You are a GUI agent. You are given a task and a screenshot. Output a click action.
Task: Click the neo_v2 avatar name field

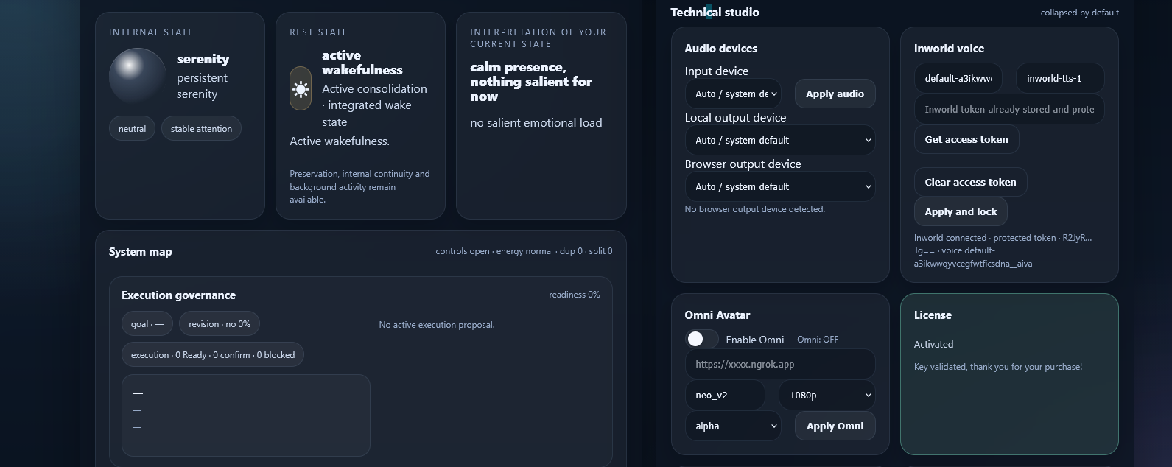725,395
